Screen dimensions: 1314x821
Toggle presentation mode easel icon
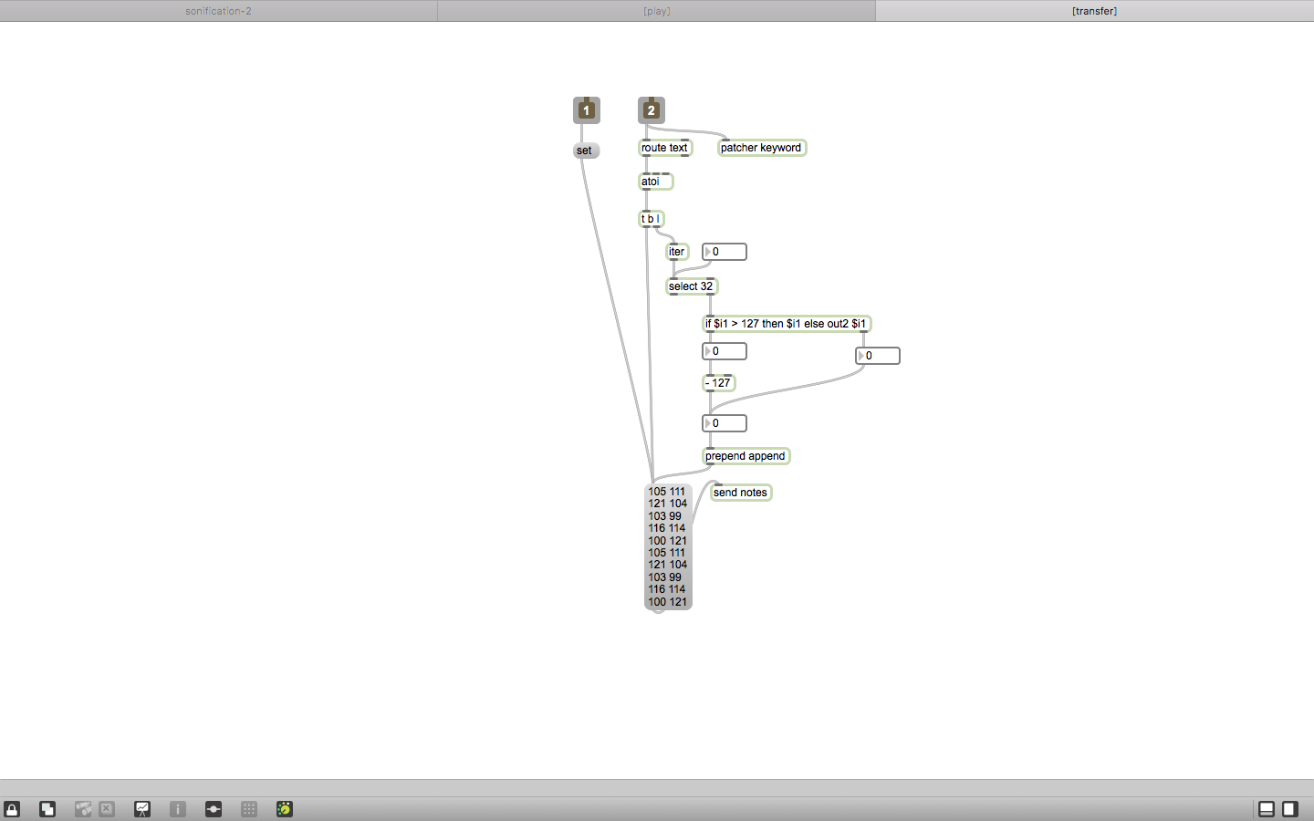coord(142,809)
